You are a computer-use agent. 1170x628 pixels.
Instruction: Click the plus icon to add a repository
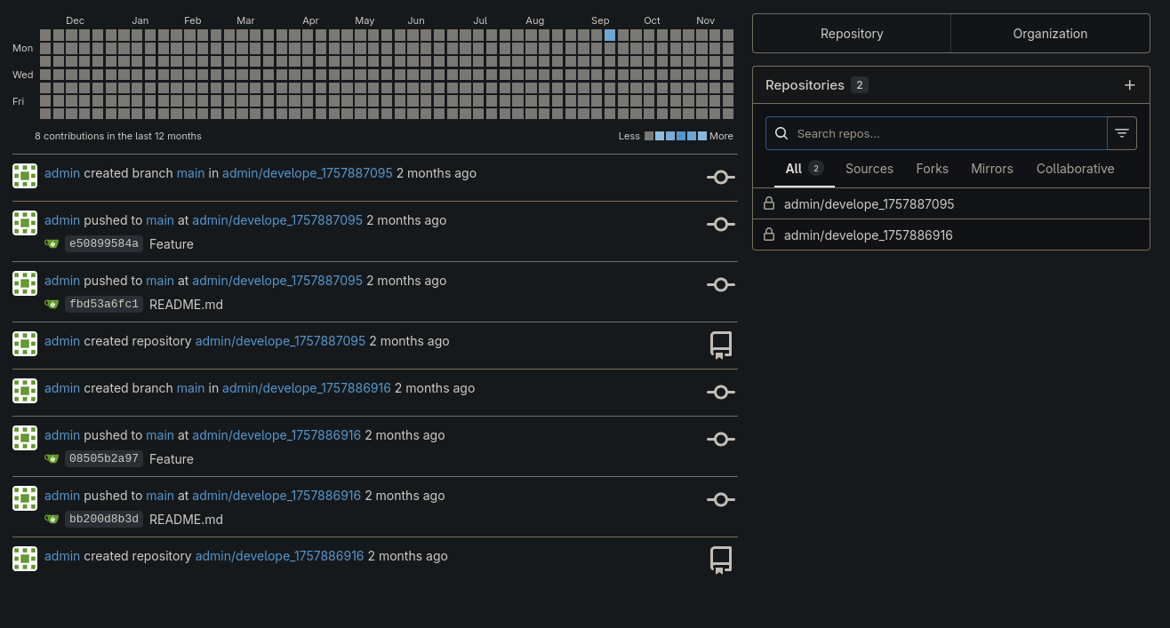click(x=1129, y=85)
